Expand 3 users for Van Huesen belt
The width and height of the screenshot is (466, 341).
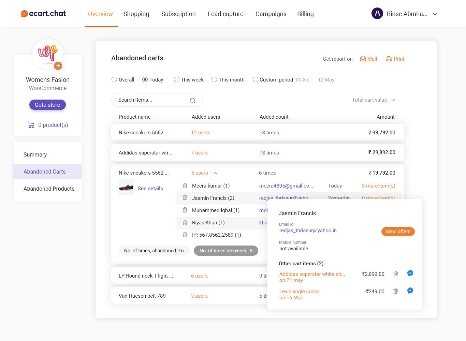tap(199, 296)
